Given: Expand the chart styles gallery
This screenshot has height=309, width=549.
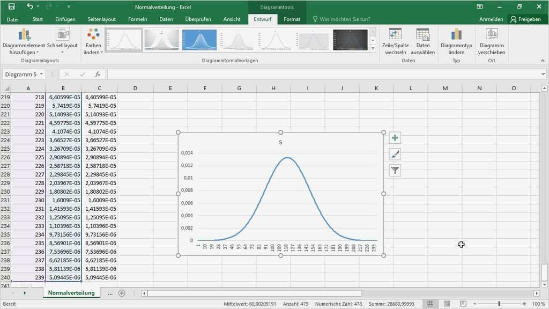Looking at the screenshot, I should (x=373, y=49).
